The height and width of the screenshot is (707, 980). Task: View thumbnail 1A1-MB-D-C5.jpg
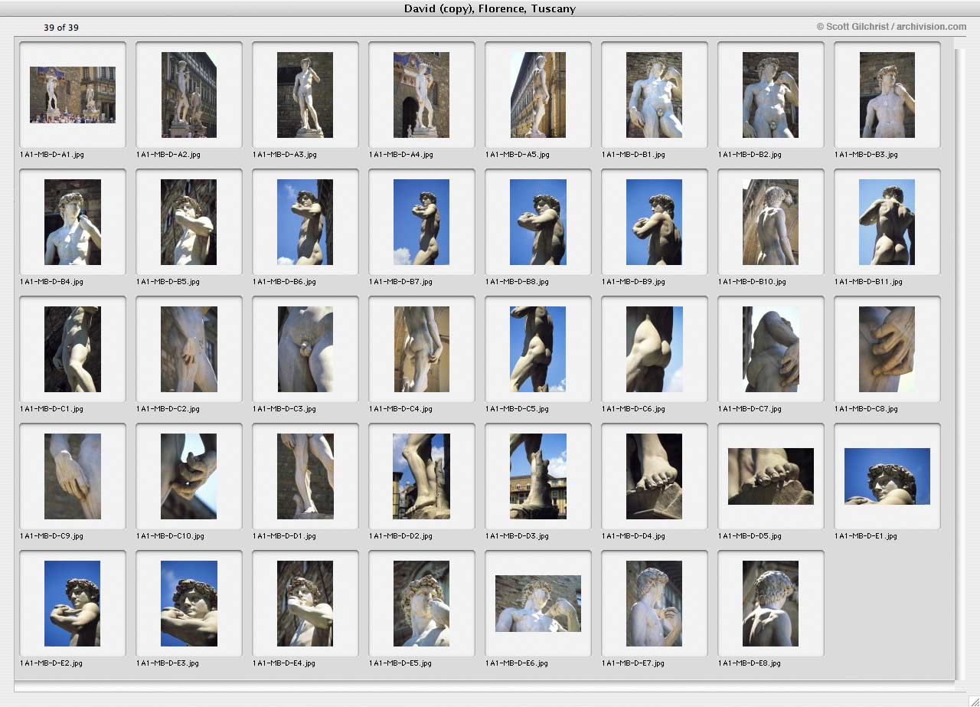(x=538, y=349)
